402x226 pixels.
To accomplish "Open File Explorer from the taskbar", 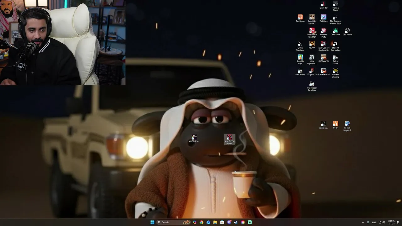I will [x=215, y=222].
